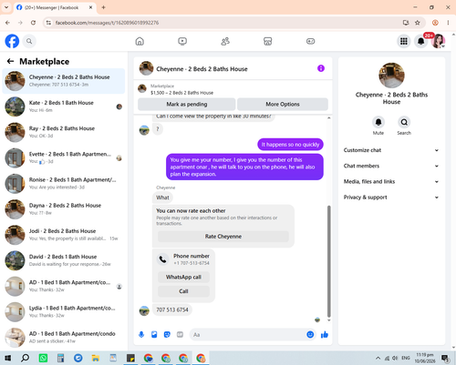Bookmark this page with the star icon
This screenshot has height=365, width=456.
click(x=418, y=23)
